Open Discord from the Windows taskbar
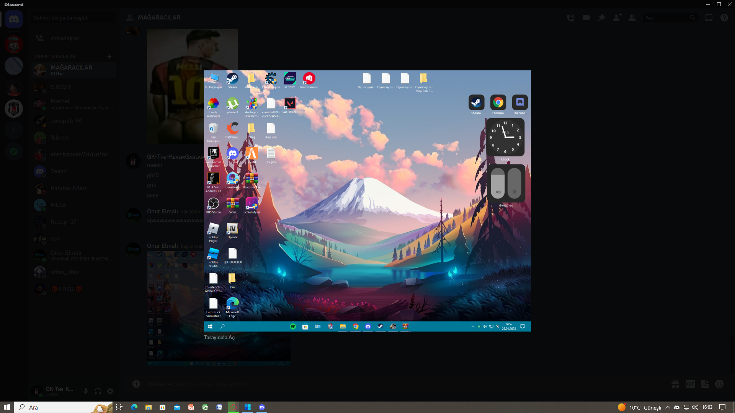 [262, 407]
